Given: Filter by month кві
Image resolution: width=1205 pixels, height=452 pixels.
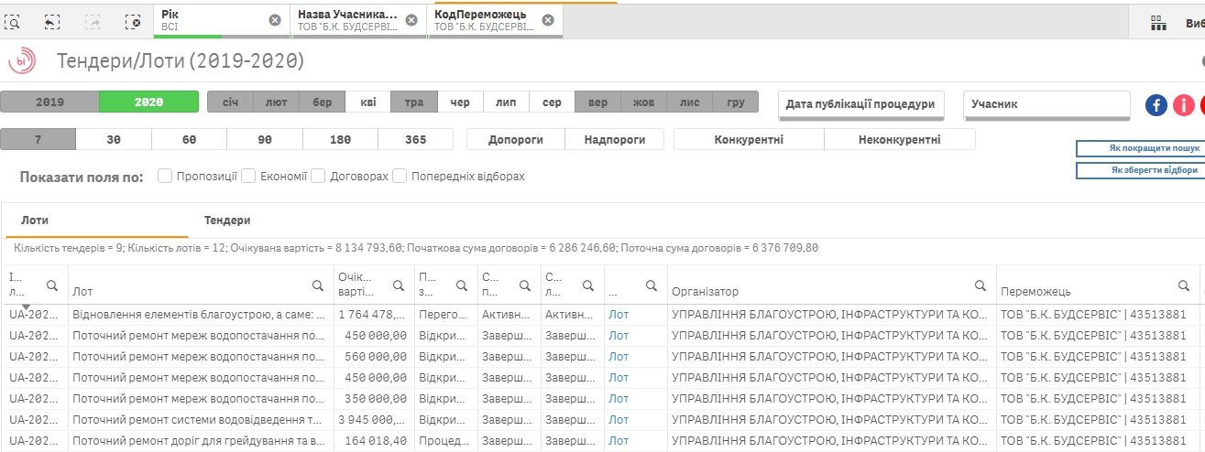Looking at the screenshot, I should click(368, 102).
